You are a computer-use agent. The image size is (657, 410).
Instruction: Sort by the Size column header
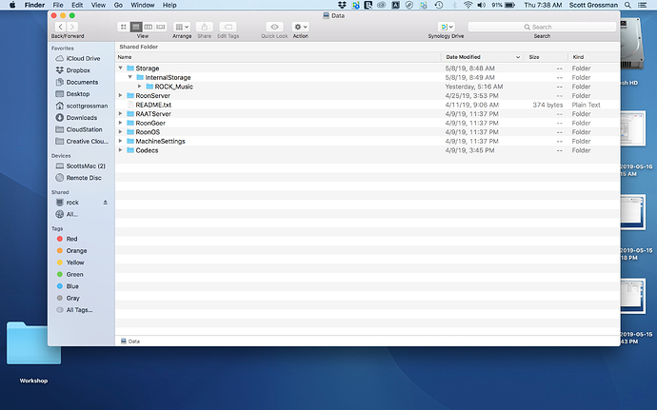tap(546, 57)
